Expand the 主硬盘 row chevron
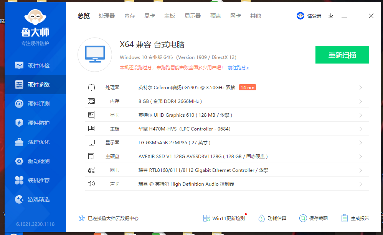Screen dimensions: 383x235 361,156
